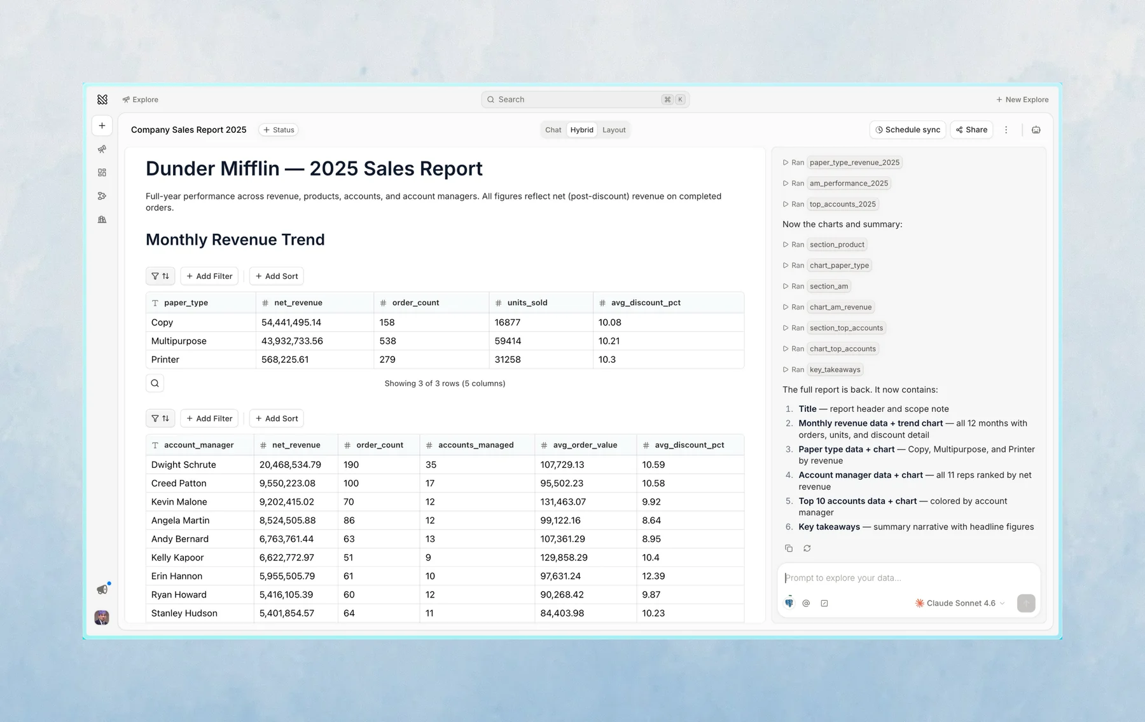
Task: Click the accounts_managed column header
Action: tap(477, 445)
